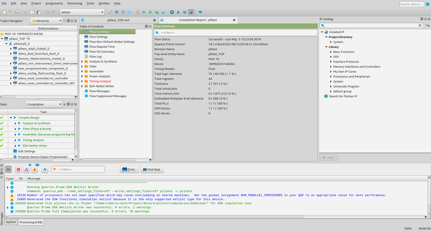Toggle the error messages filter icon

[19, 169]
